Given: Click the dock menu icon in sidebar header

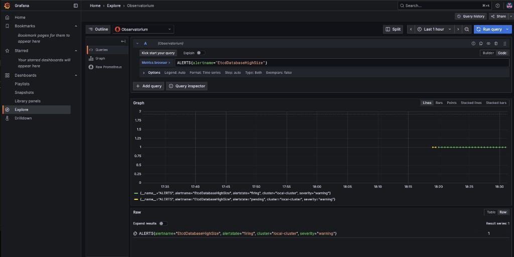Looking at the screenshot, I should pos(76,6).
